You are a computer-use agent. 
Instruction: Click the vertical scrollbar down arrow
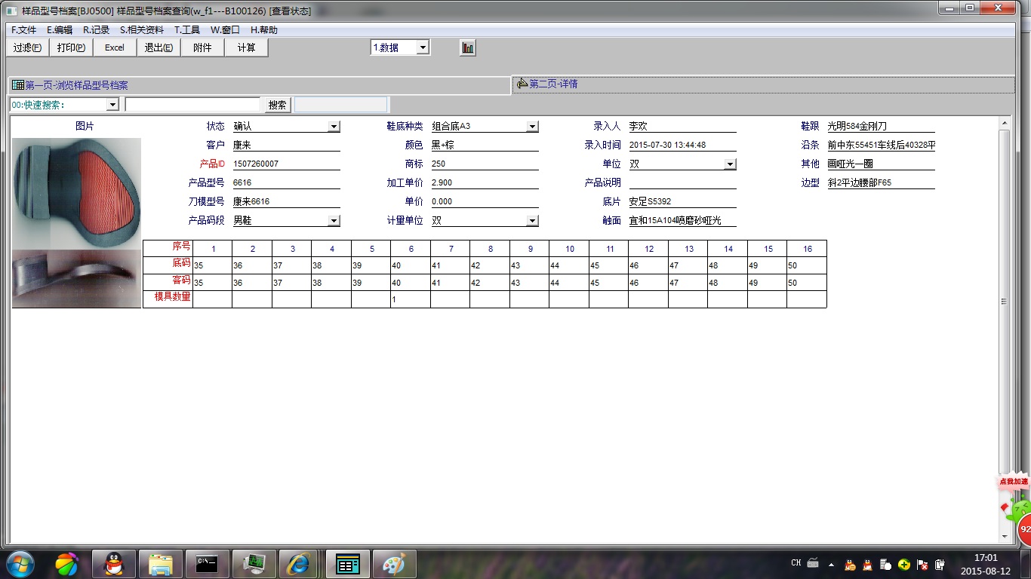pyautogui.click(x=1005, y=537)
